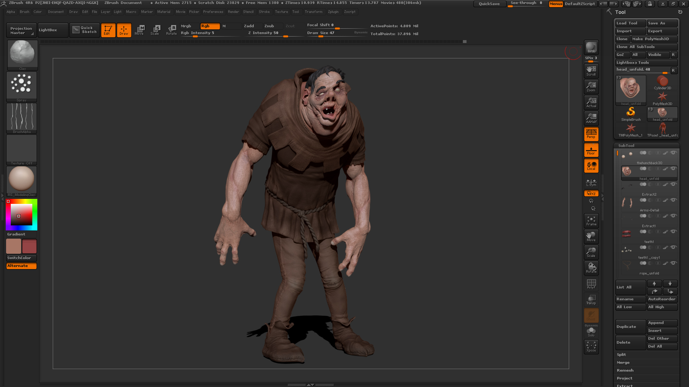The image size is (689, 387).
Task: Click the Load Tool button
Action: click(x=630, y=23)
